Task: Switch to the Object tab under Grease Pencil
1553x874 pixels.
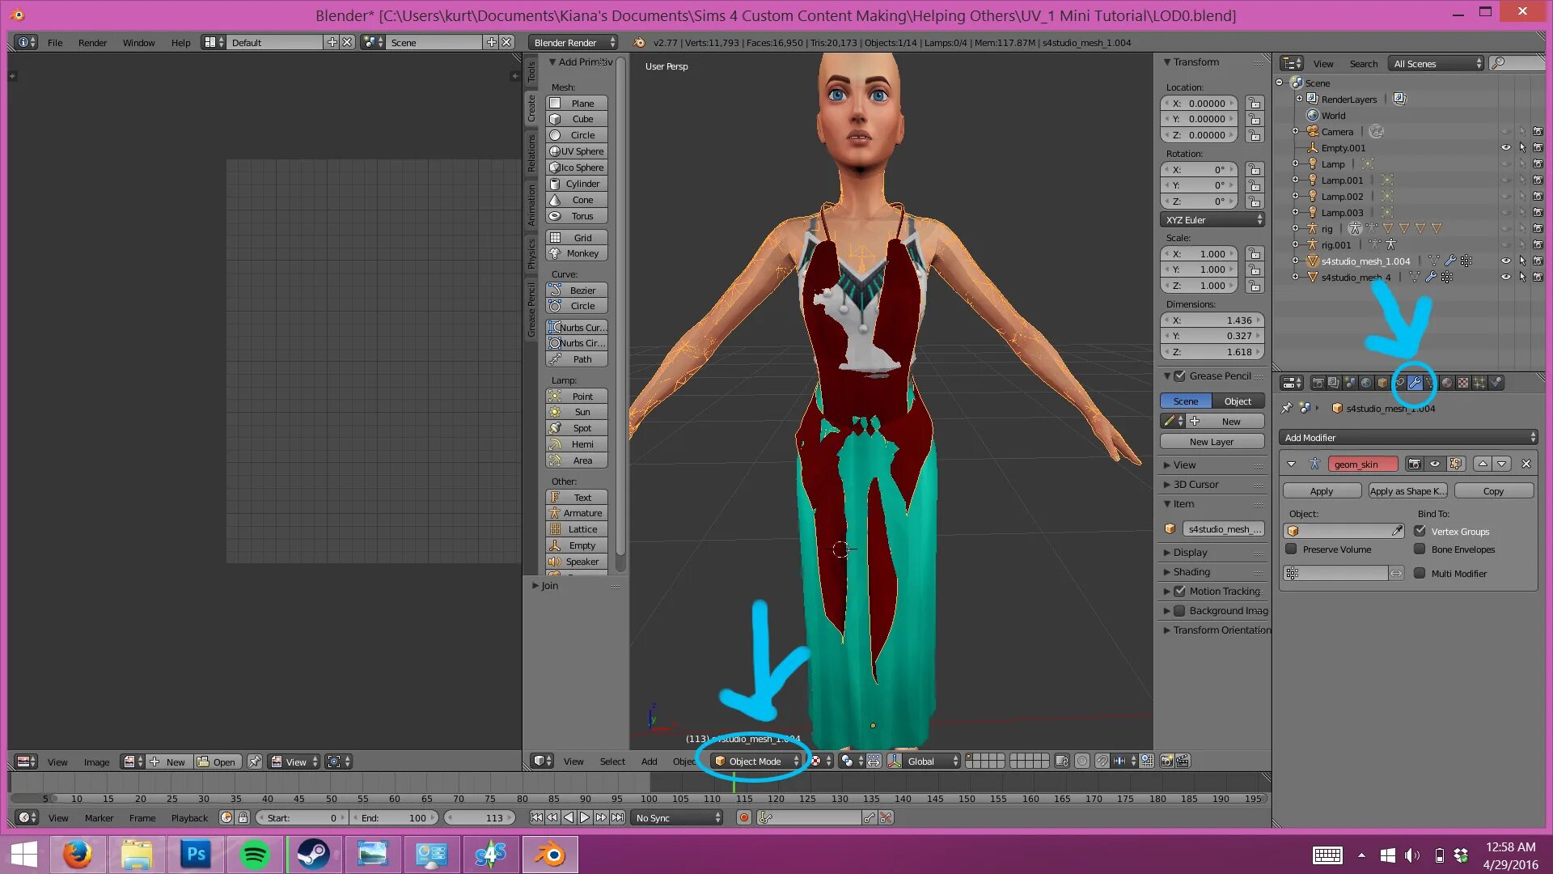Action: point(1238,401)
